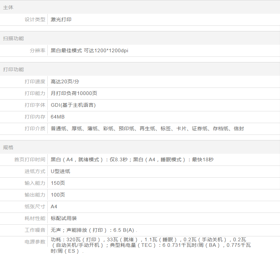This screenshot has width=280, height=254.
Task: Select the 标配试用装 value text
Action: [64, 218]
